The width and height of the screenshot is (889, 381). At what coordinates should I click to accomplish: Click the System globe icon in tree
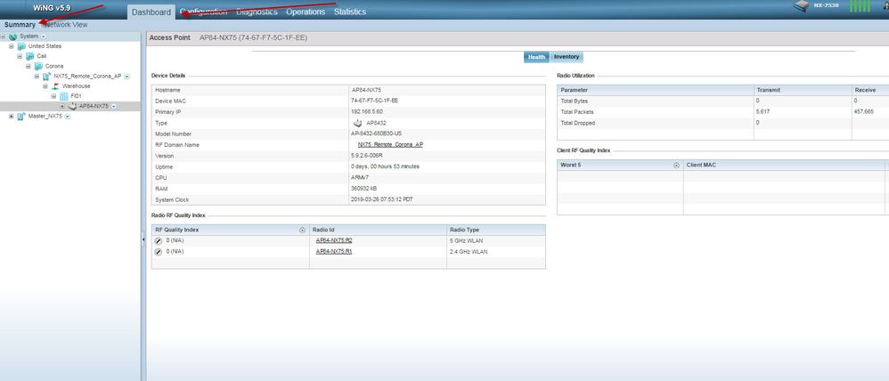coord(12,36)
